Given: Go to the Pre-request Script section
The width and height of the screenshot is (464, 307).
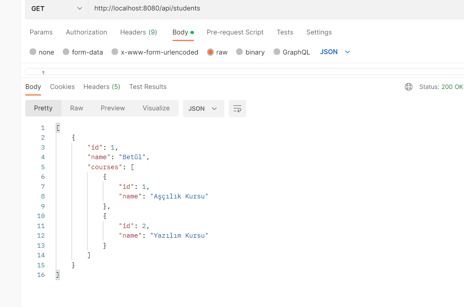Looking at the screenshot, I should coord(235,32).
